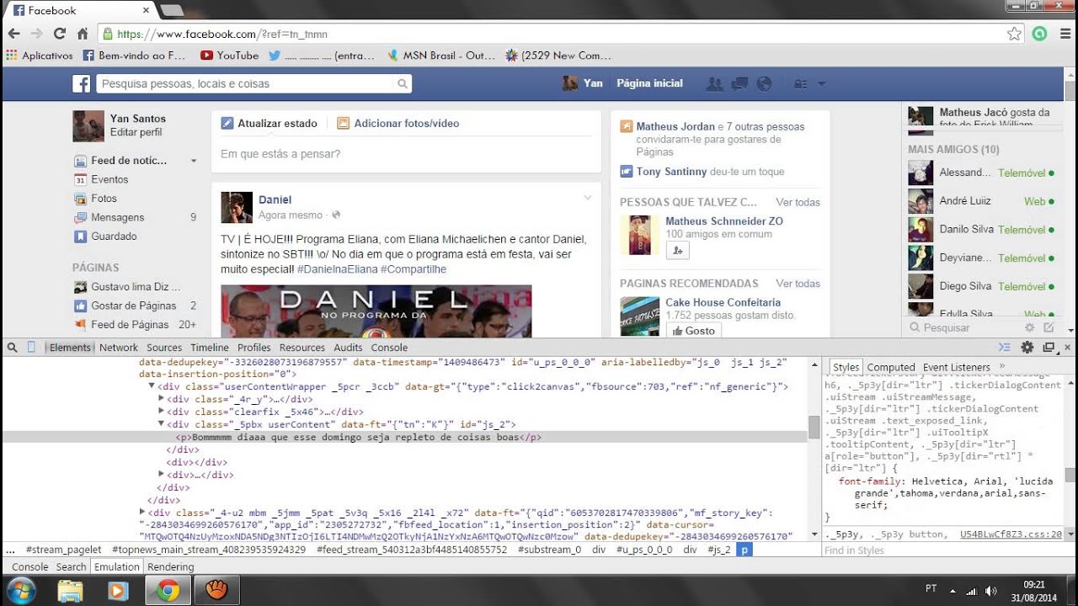Expand the div class _4-u2 mbm node
The width and height of the screenshot is (1078, 606).
coord(142,512)
